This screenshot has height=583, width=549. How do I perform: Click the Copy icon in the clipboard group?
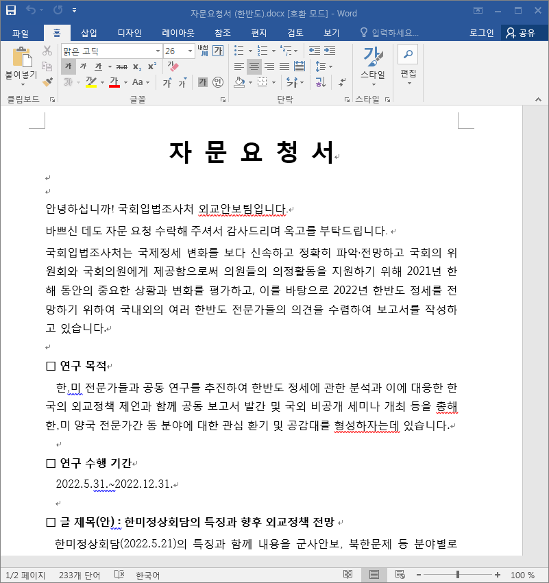click(x=47, y=66)
